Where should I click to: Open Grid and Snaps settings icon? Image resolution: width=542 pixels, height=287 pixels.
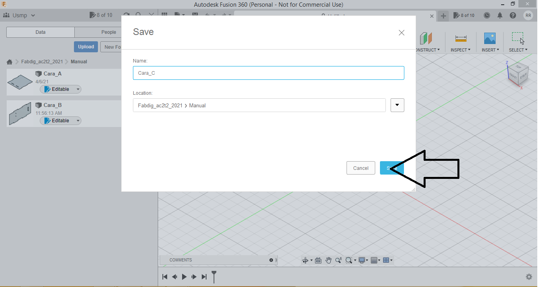(x=374, y=260)
